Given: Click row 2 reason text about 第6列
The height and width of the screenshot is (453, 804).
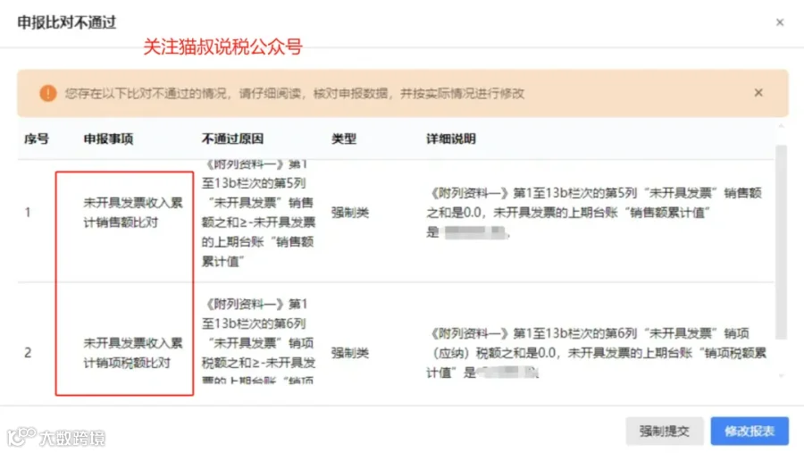Looking at the screenshot, I should pos(258,340).
